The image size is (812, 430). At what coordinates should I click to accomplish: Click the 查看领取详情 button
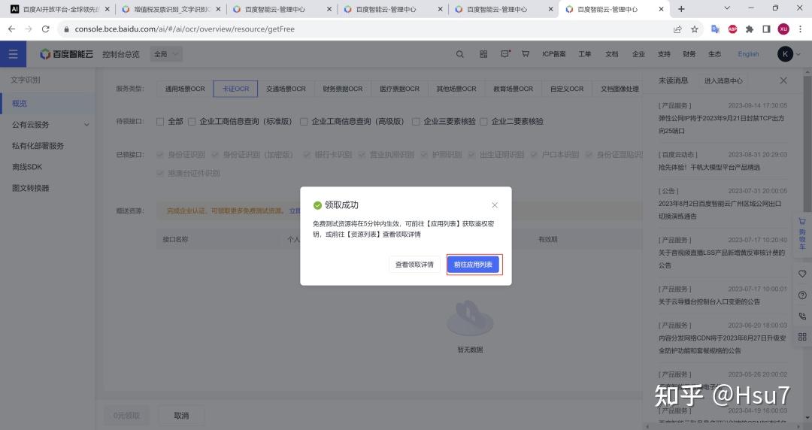coord(414,264)
